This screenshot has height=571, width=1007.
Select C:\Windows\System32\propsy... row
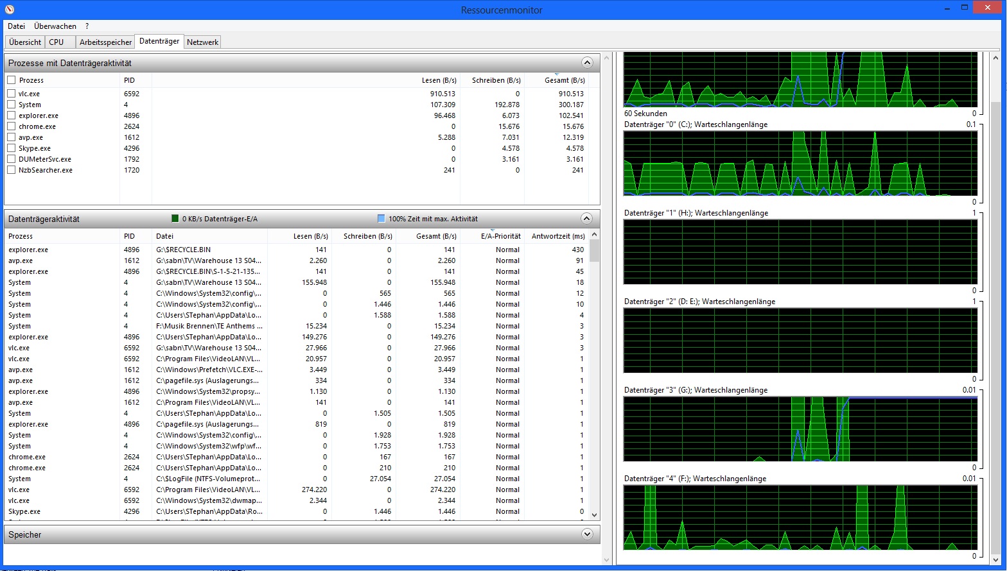click(296, 391)
